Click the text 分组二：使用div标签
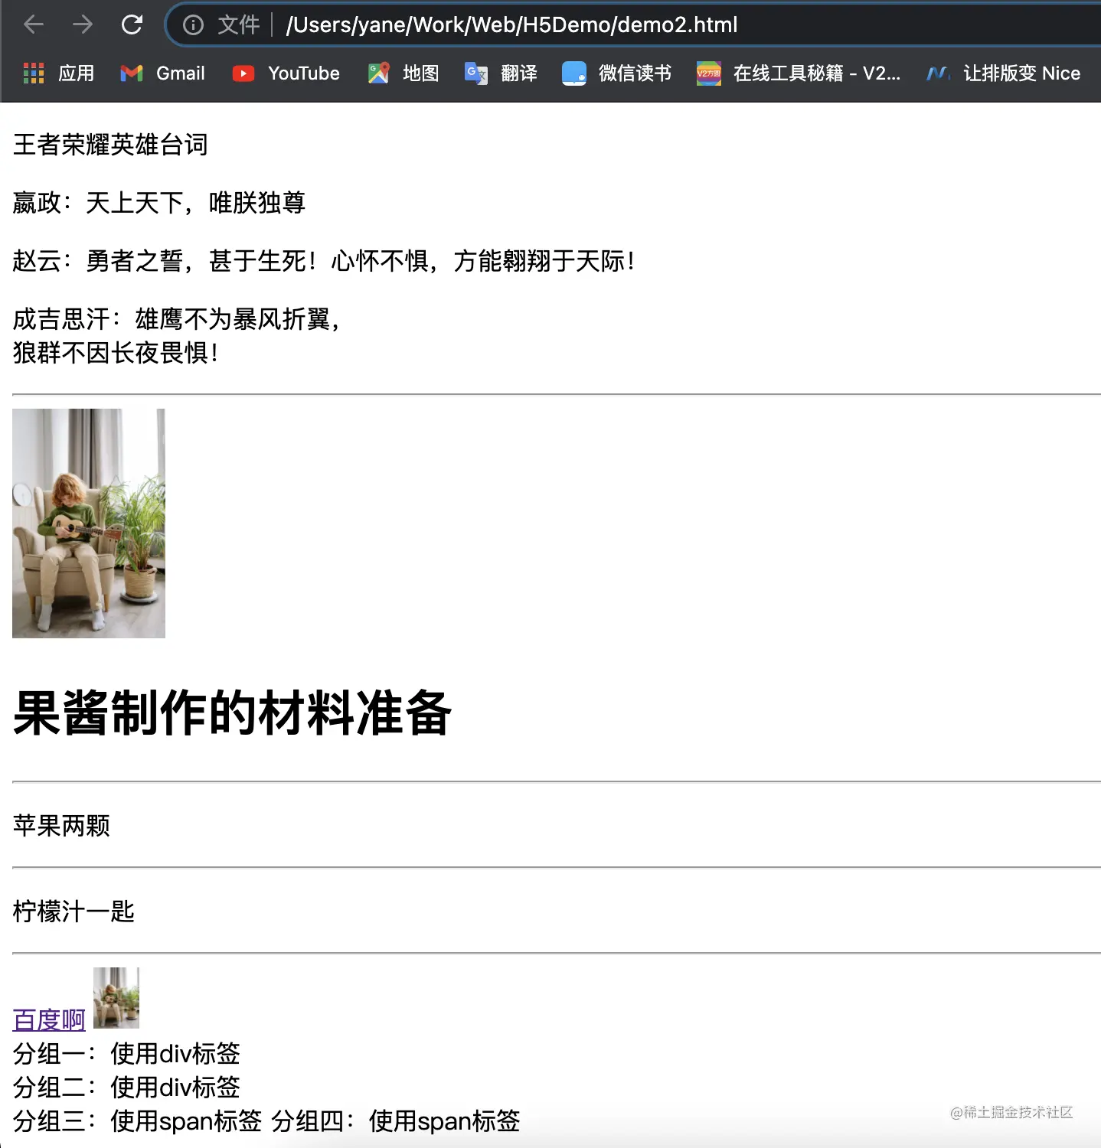Image resolution: width=1101 pixels, height=1148 pixels. pyautogui.click(x=126, y=1088)
